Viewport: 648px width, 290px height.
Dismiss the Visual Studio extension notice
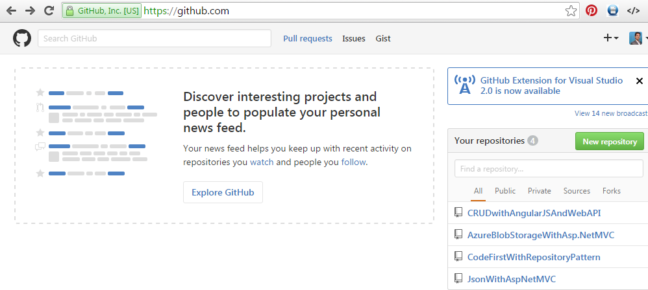click(x=640, y=81)
